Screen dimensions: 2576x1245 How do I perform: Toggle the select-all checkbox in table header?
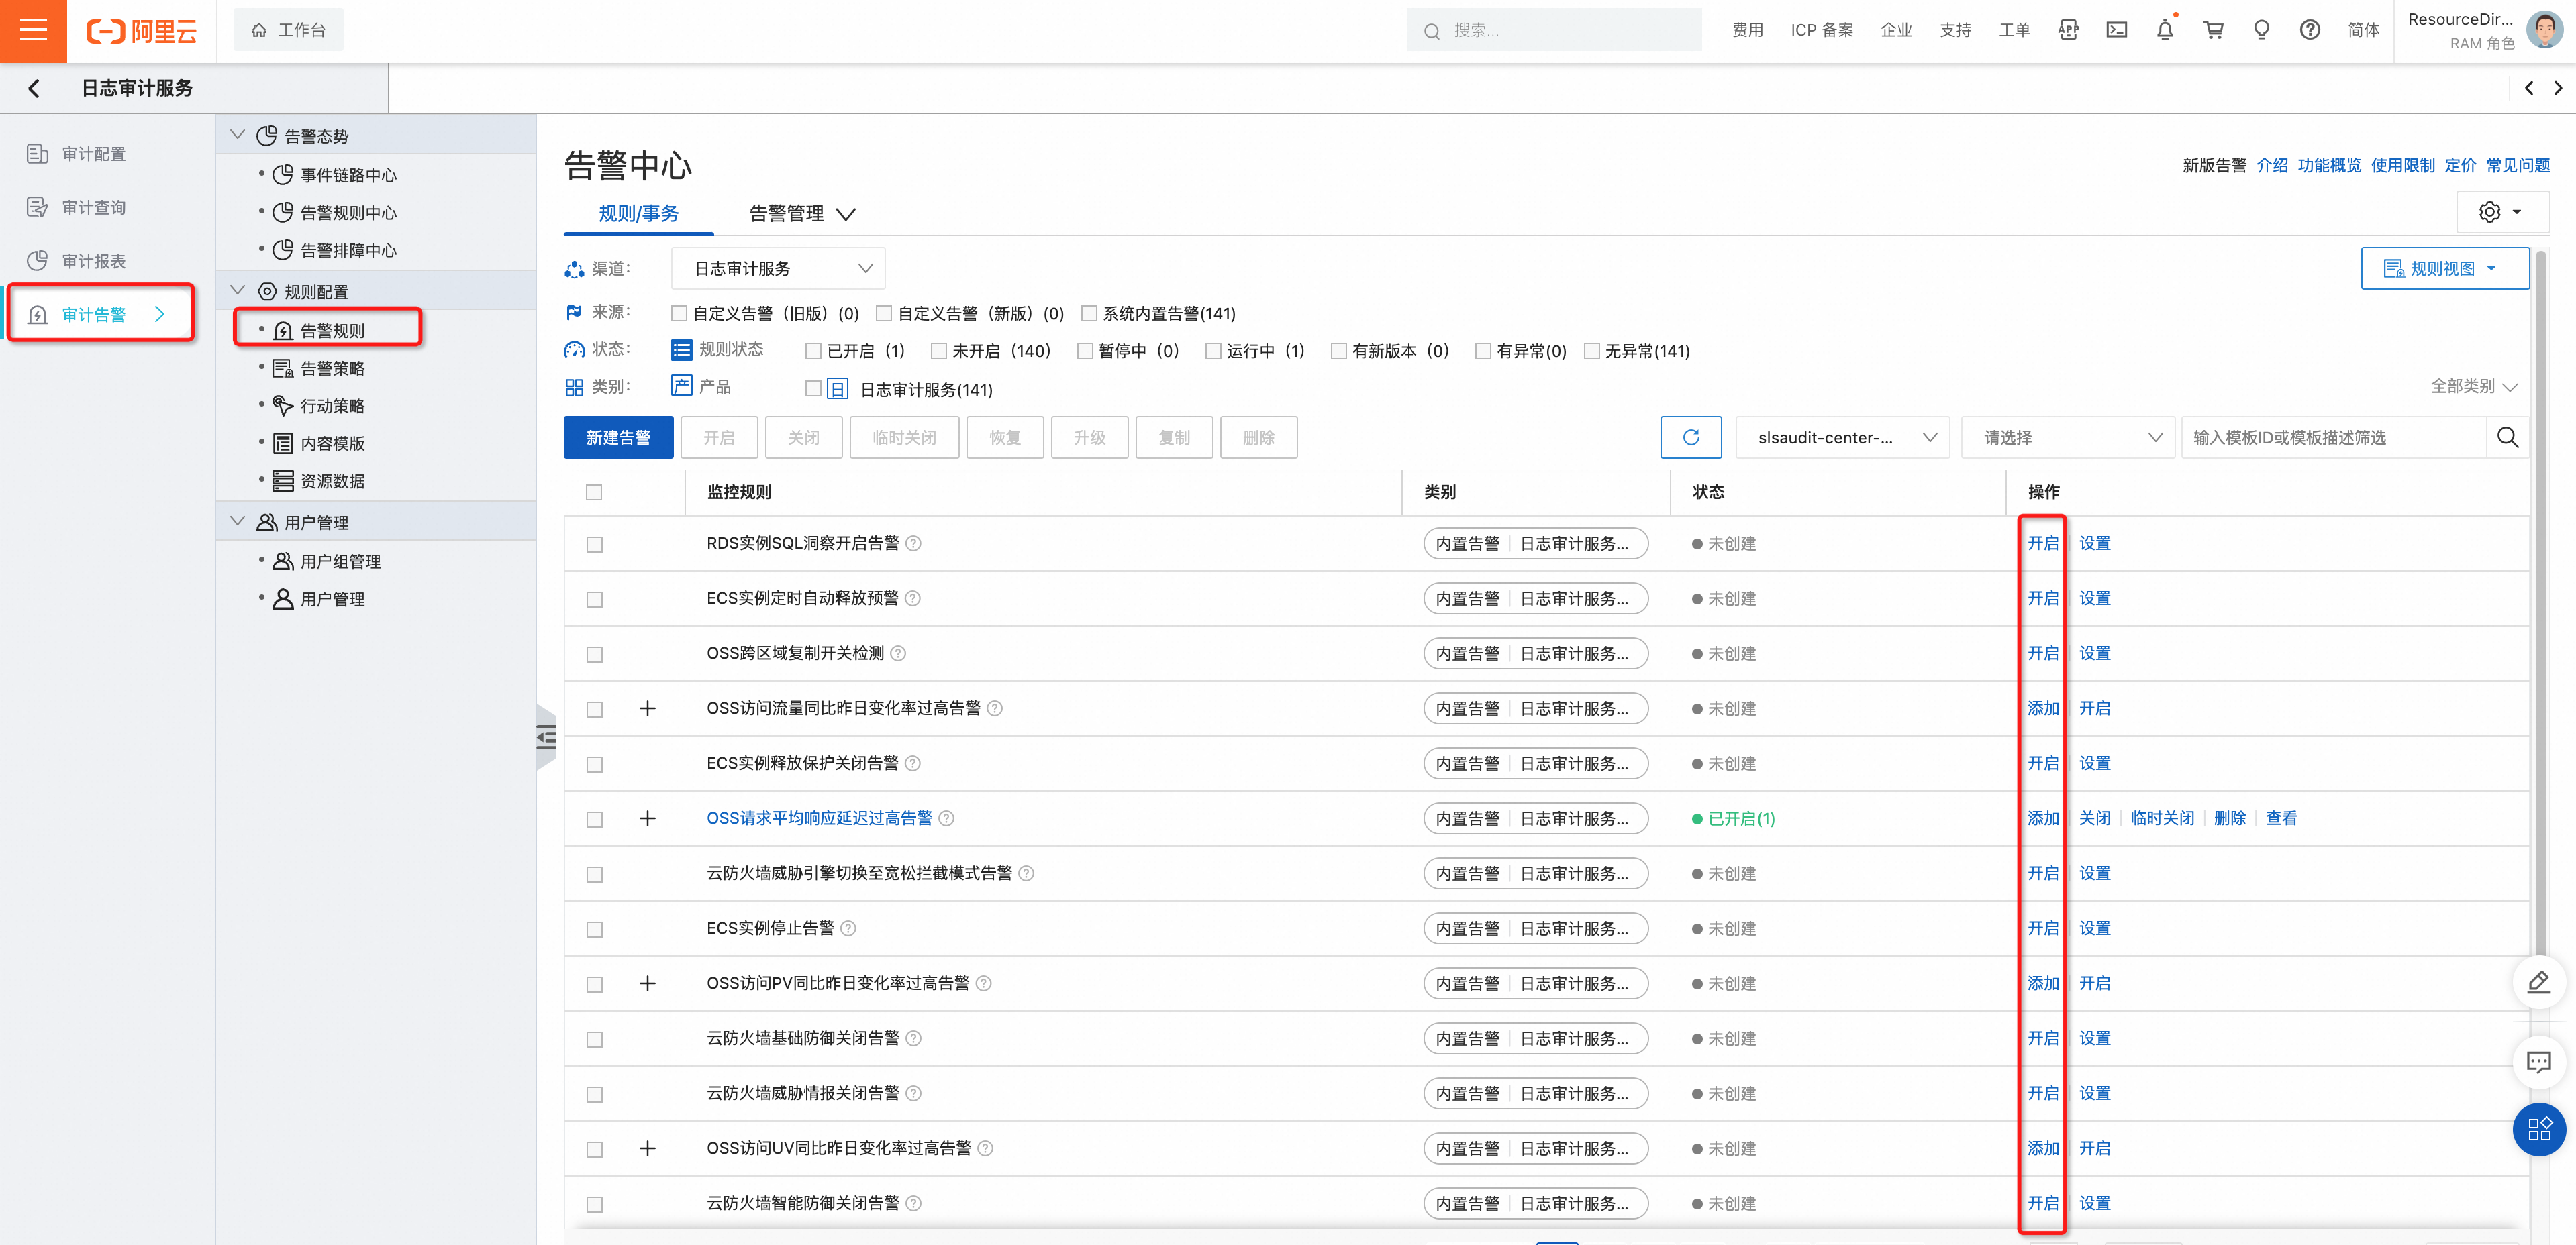click(594, 492)
